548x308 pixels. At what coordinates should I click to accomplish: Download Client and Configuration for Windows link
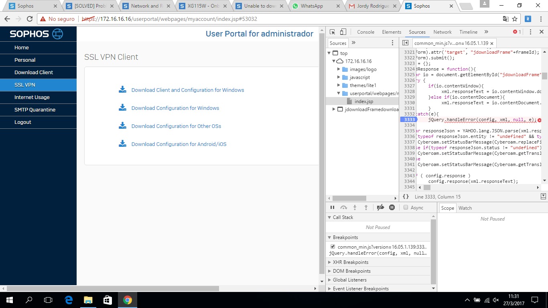click(x=188, y=90)
